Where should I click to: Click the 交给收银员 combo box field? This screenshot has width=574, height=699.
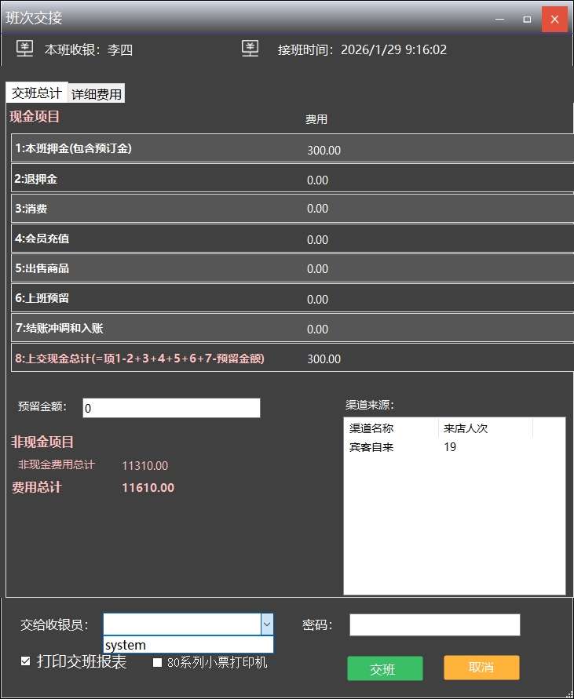click(x=181, y=624)
